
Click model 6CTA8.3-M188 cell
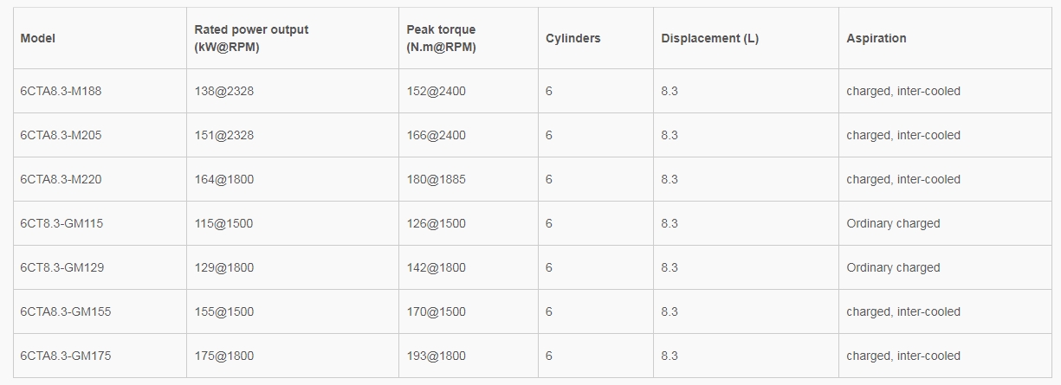point(61,91)
